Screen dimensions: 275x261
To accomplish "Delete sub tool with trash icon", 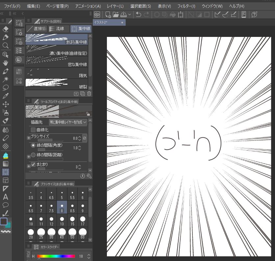I will (89, 94).
